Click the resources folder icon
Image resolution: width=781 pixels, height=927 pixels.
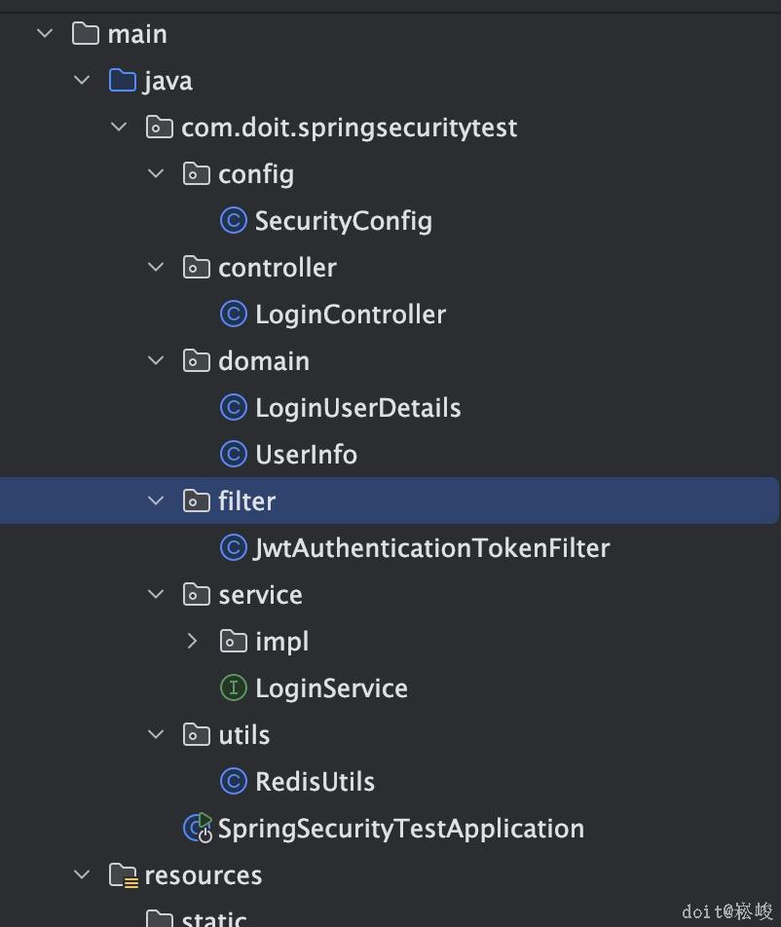click(123, 875)
